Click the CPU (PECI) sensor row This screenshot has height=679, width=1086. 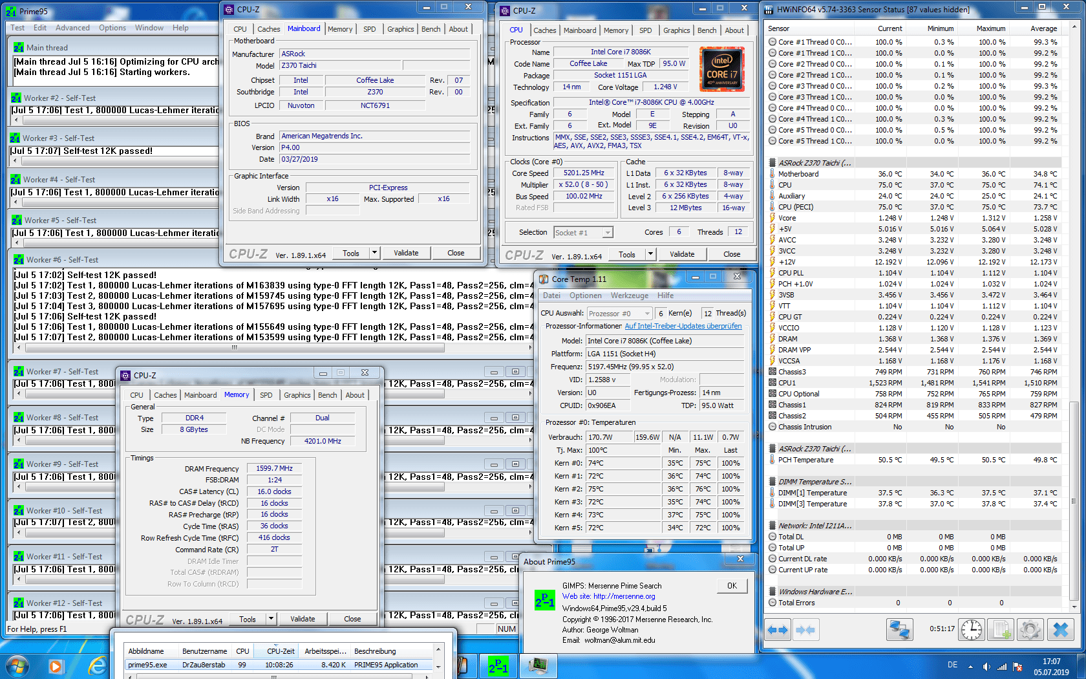point(913,207)
